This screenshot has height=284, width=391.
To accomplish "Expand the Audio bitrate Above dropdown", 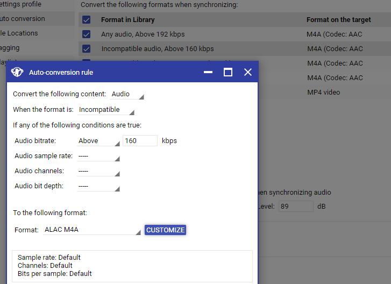I will tap(98, 141).
